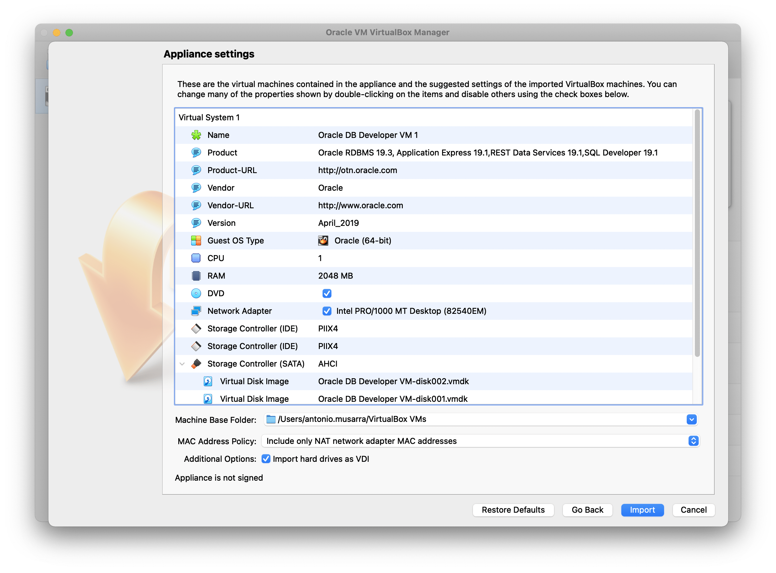Click the Guest OS Type label

point(236,241)
